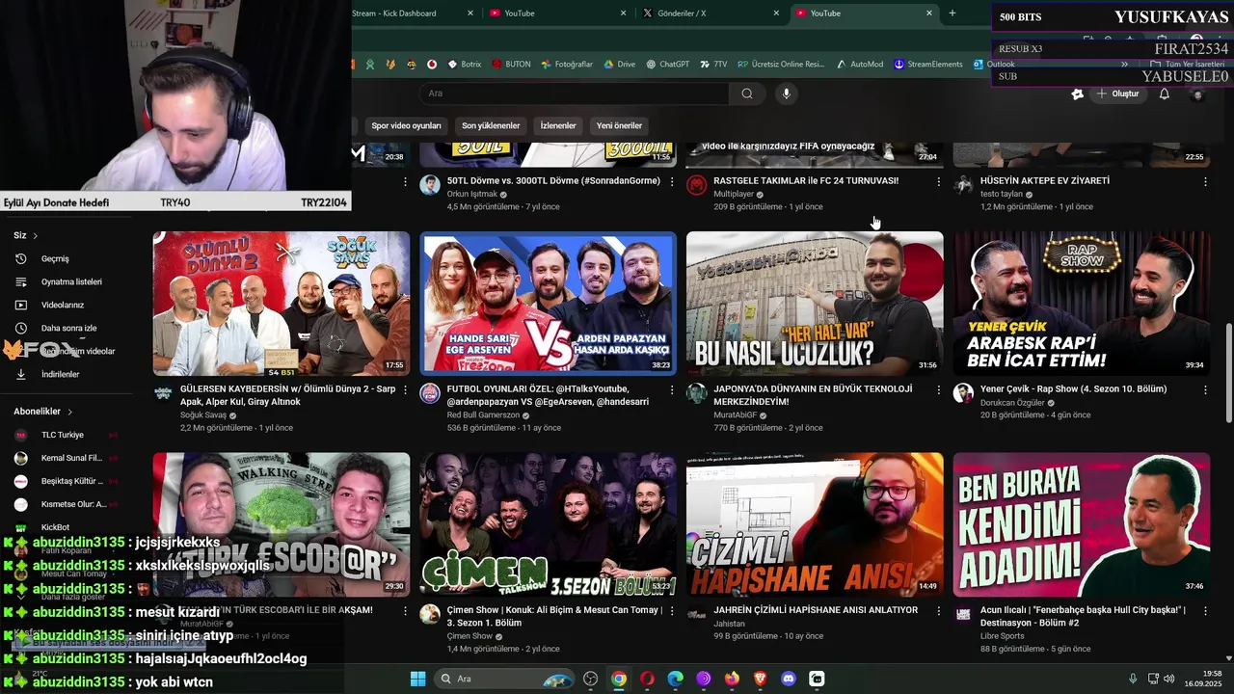The height and width of the screenshot is (694, 1234).
Task: Play the Hande Sarı VS Arden thumbnail
Action: click(x=548, y=303)
